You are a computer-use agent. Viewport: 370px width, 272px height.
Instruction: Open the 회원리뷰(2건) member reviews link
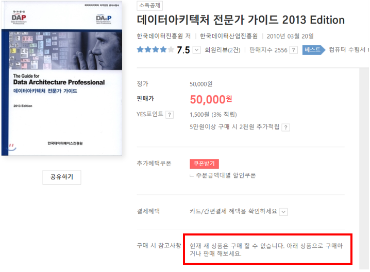(x=222, y=50)
